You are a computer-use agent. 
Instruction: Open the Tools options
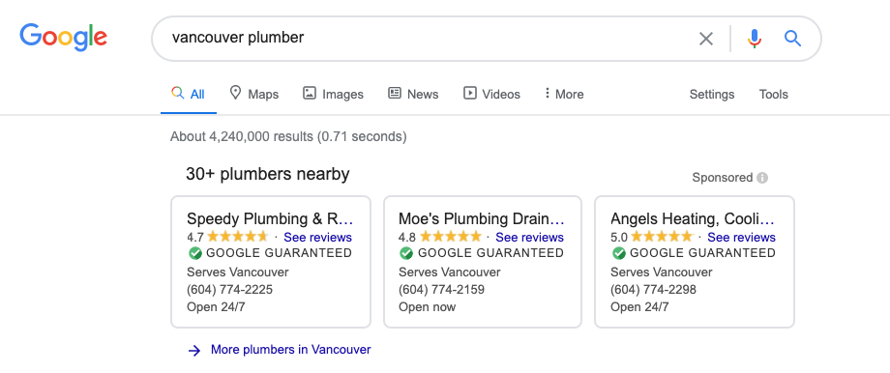(x=773, y=94)
